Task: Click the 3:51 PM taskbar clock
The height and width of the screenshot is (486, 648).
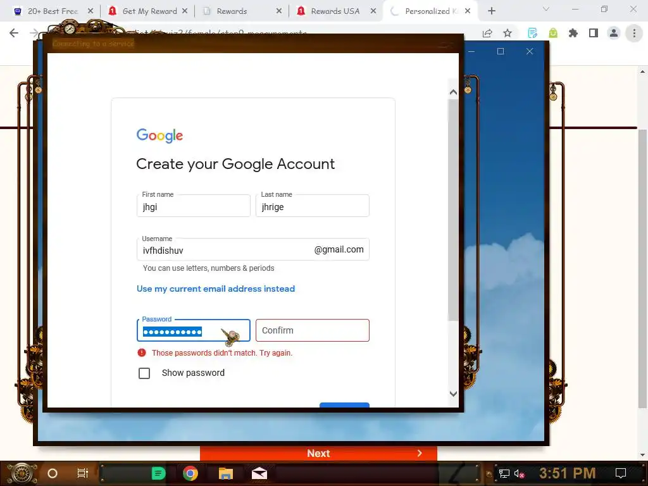Action: click(x=568, y=473)
